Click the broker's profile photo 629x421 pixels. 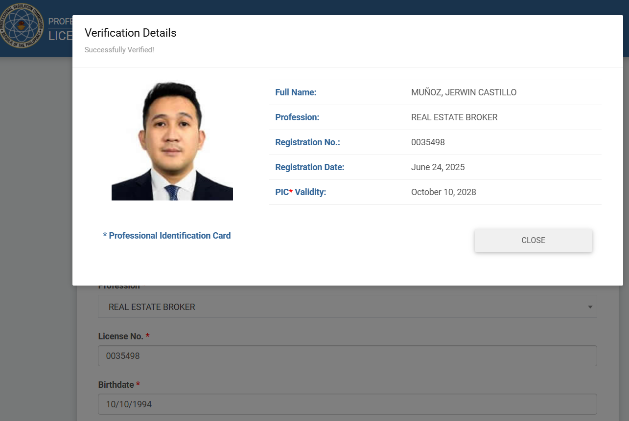[172, 140]
